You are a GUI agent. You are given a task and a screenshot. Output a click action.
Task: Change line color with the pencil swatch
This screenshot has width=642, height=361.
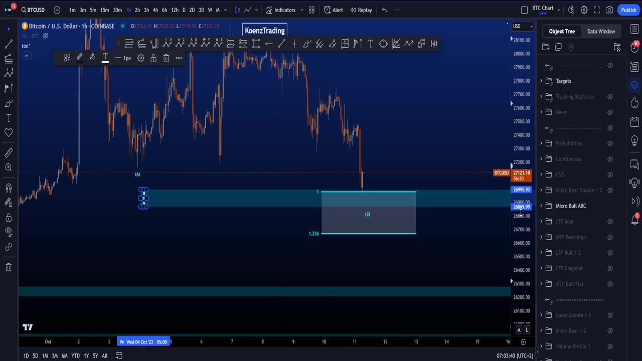[80, 58]
